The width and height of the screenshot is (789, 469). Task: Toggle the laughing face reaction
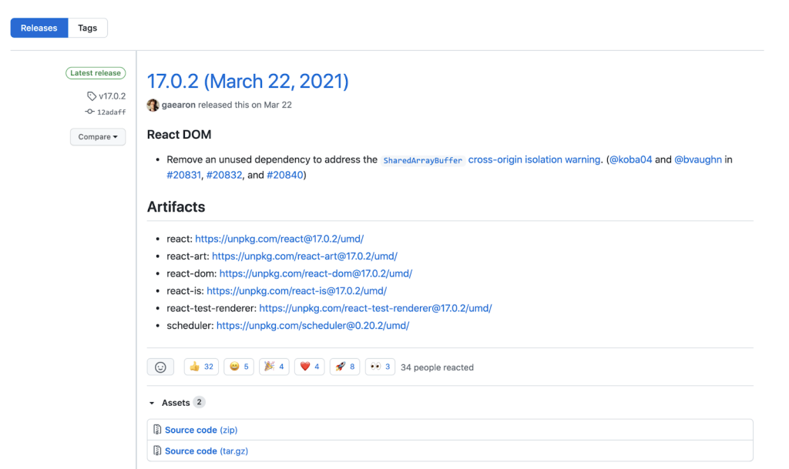pyautogui.click(x=238, y=367)
